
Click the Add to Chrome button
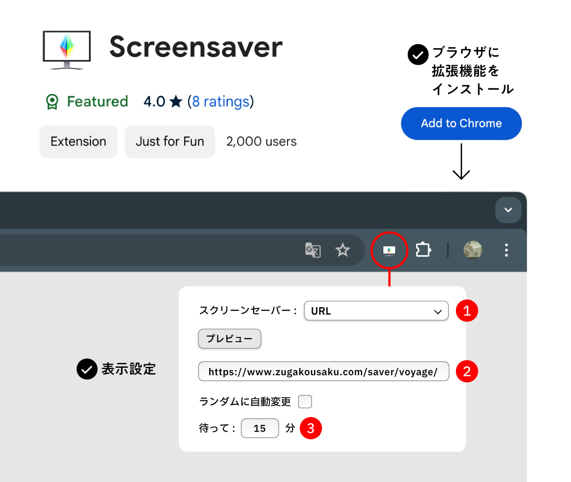461,124
